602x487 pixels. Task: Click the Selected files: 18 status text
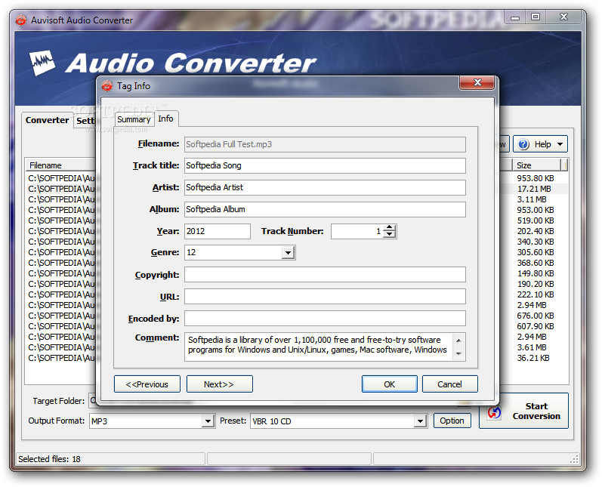pos(50,459)
